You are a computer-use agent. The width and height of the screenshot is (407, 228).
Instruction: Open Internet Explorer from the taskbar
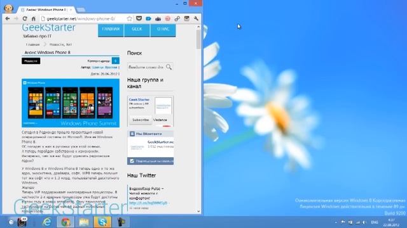tap(46, 222)
